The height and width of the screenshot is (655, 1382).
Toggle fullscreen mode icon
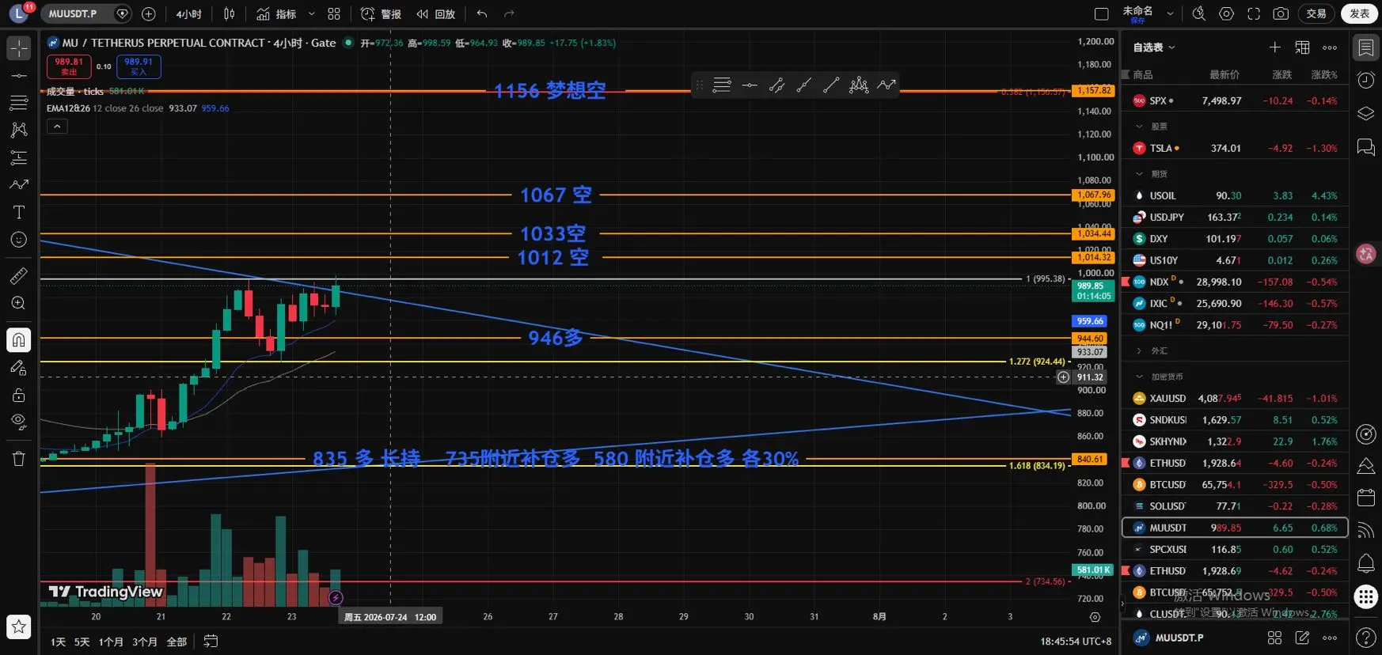[x=1254, y=13]
